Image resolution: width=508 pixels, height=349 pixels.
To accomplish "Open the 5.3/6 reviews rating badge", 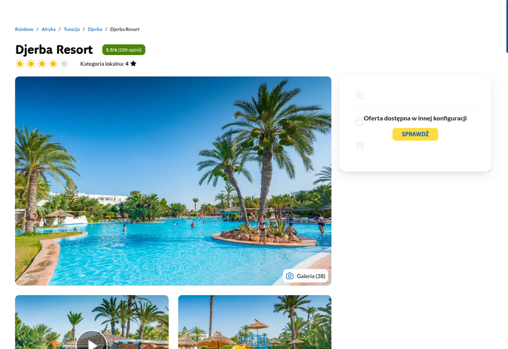I will [124, 50].
